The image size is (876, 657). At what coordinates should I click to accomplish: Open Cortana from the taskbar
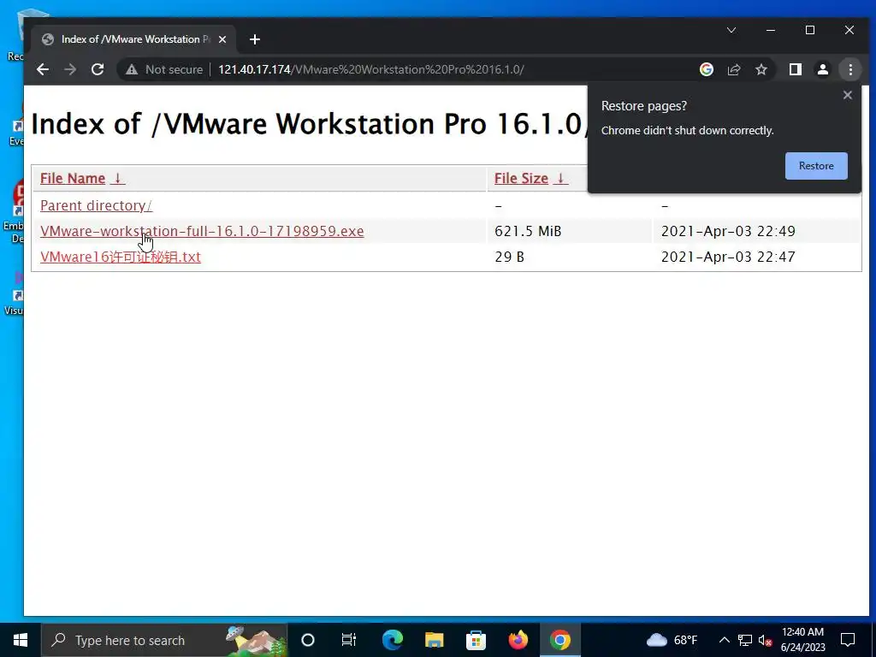[x=308, y=640]
